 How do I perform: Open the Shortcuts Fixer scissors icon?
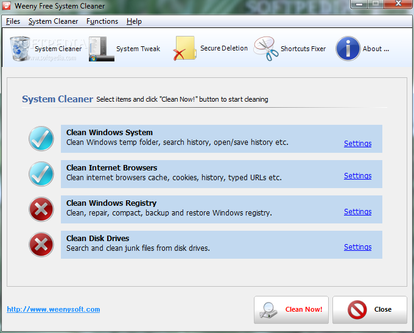(266, 49)
